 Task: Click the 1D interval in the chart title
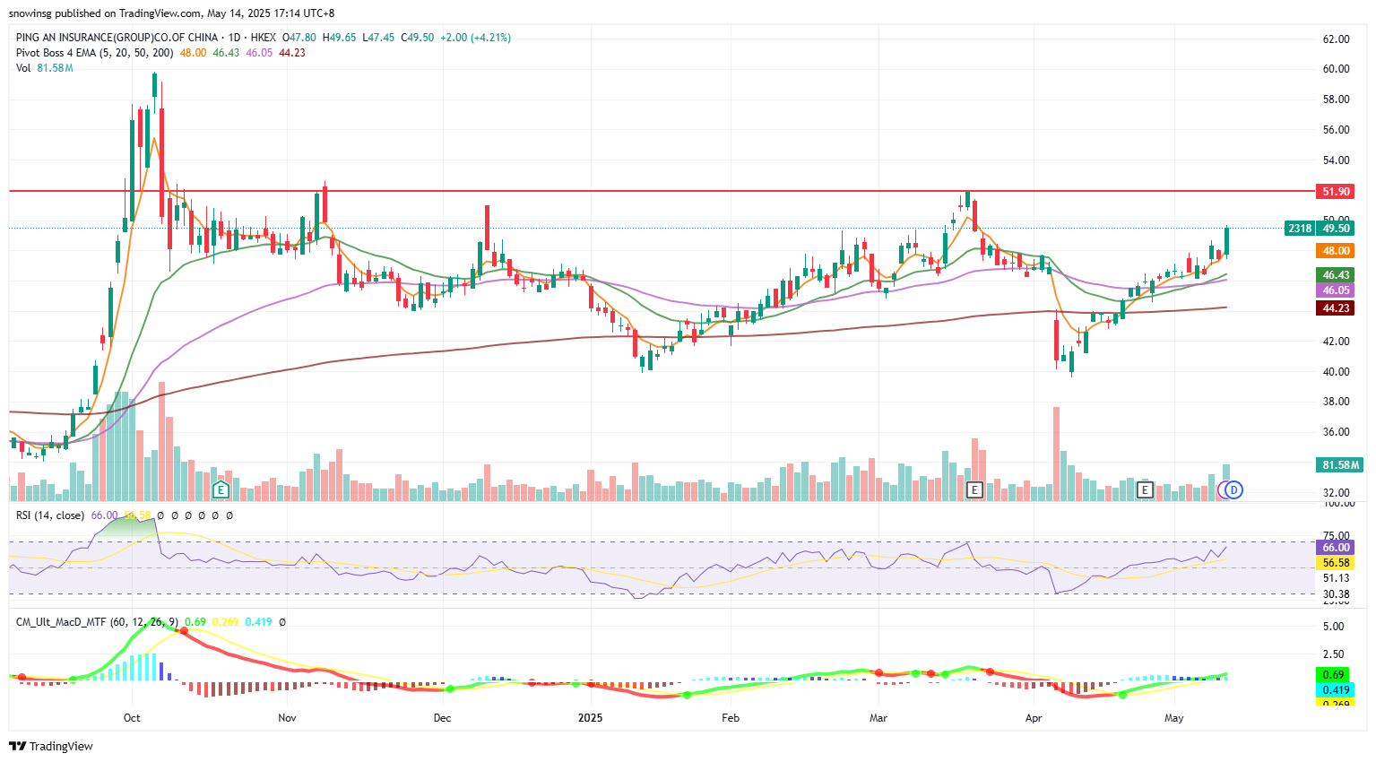point(234,38)
